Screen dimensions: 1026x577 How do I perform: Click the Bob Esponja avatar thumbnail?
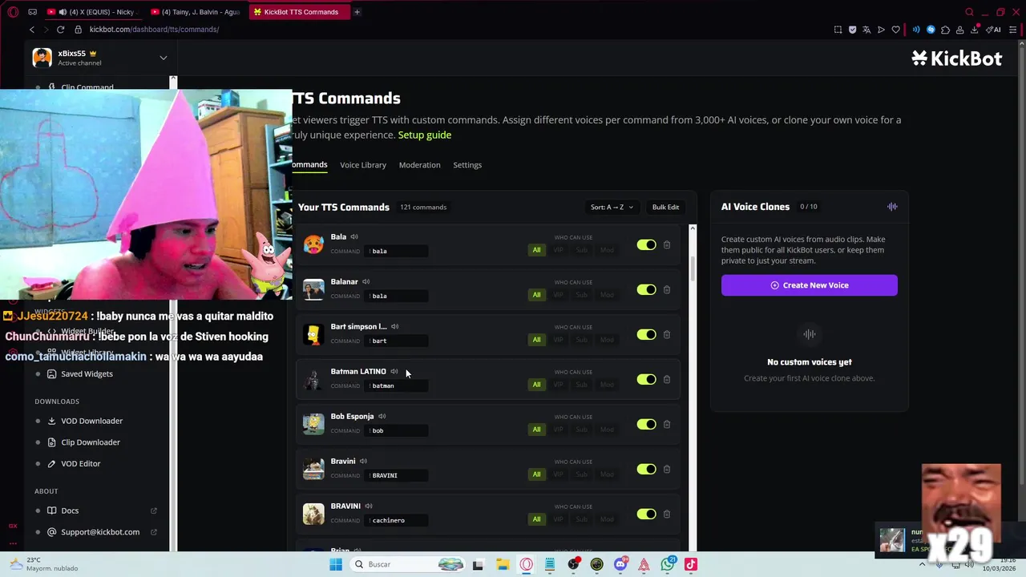point(313,424)
